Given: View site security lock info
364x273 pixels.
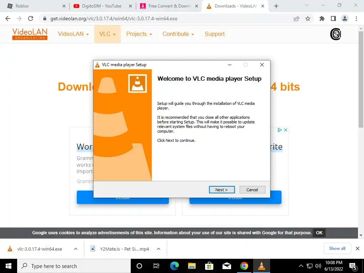Looking at the screenshot, I should [x=45, y=18].
